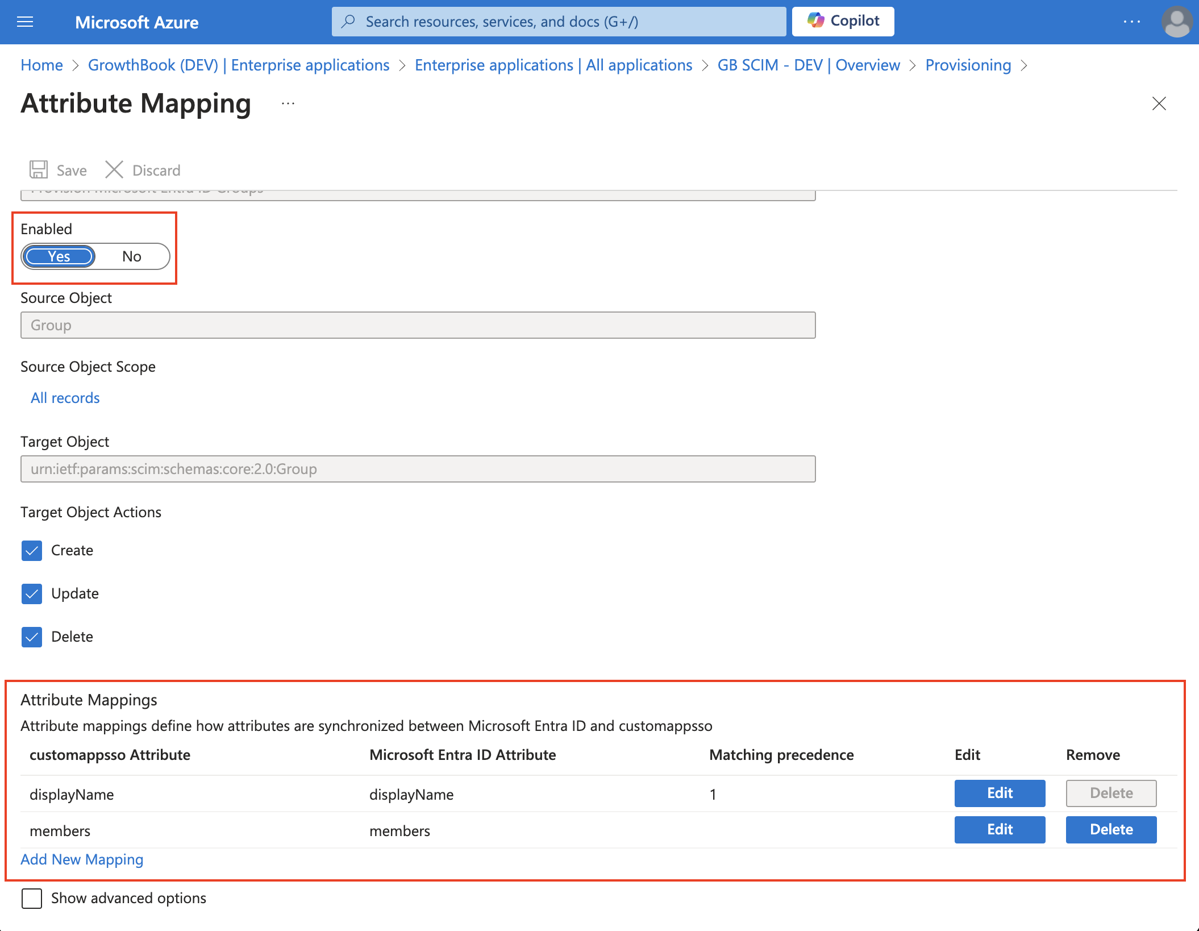
Task: Click the matching precedence value 1
Action: (x=713, y=795)
